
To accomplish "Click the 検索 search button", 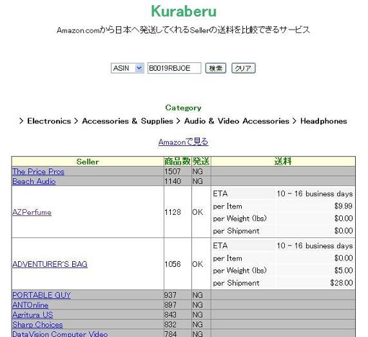I will pos(216,68).
